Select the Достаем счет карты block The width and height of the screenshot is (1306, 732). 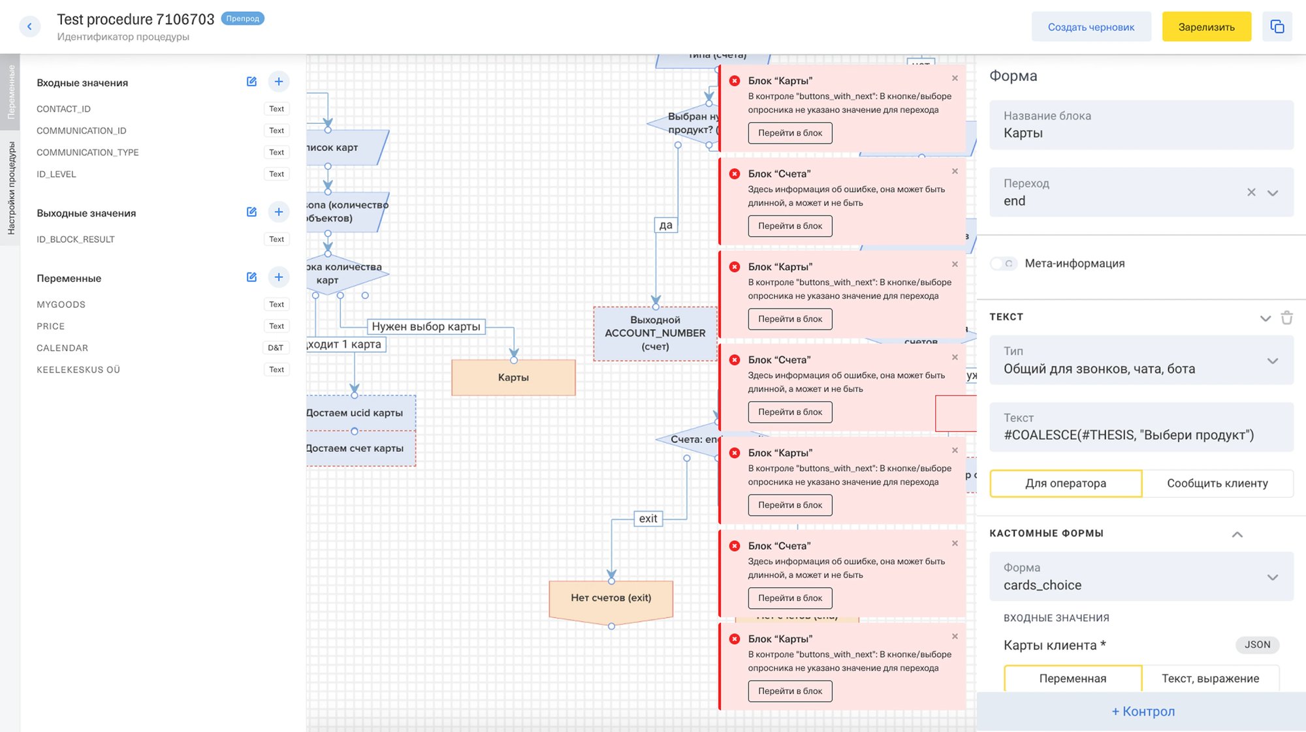pos(360,448)
